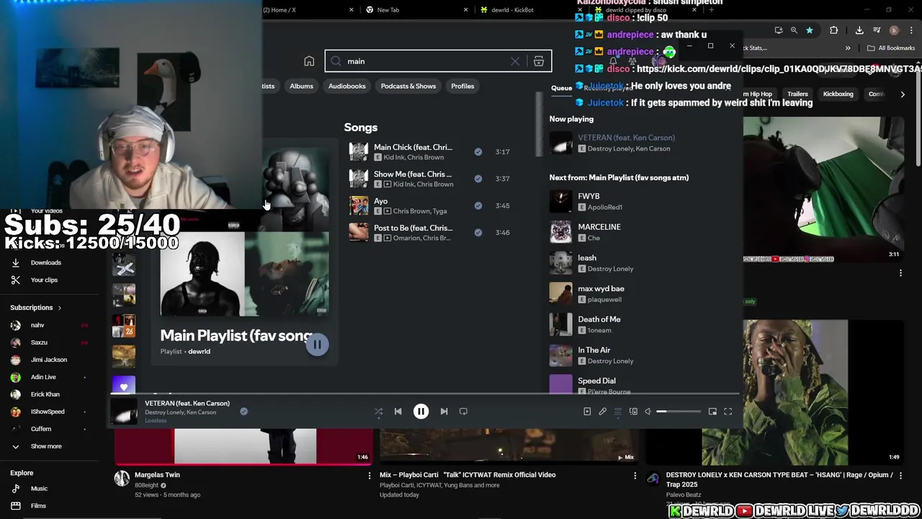
Task: Expand the bookmarks bar overflow chevron
Action: [848, 48]
